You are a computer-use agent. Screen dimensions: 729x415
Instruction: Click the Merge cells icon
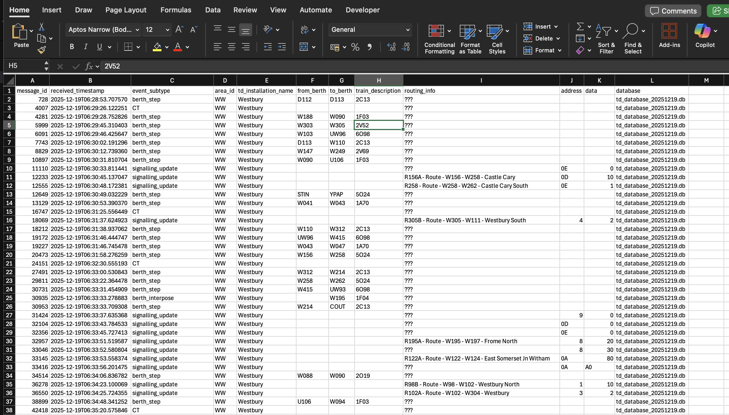point(304,47)
